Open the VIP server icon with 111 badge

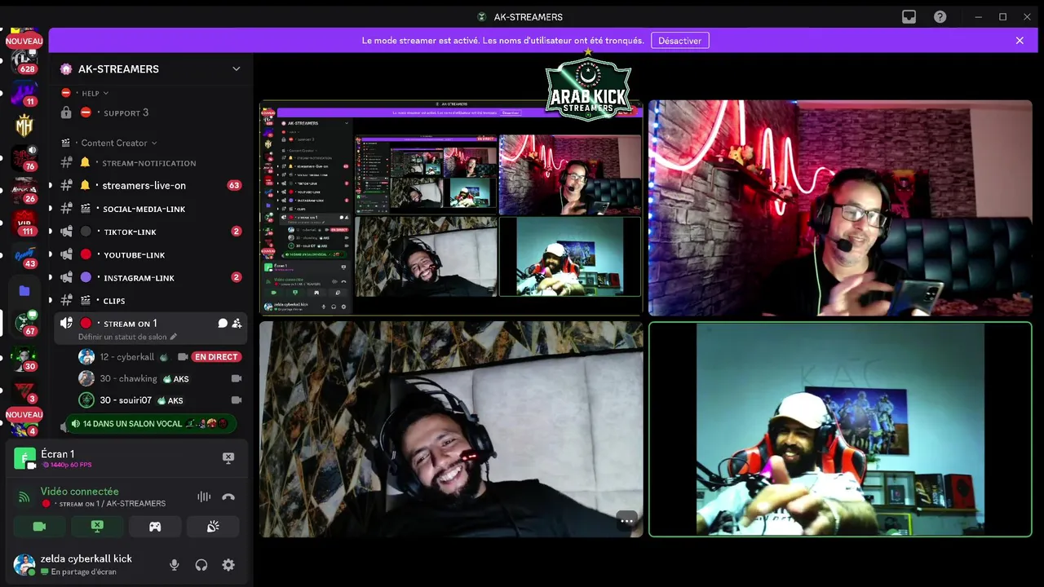click(x=25, y=223)
